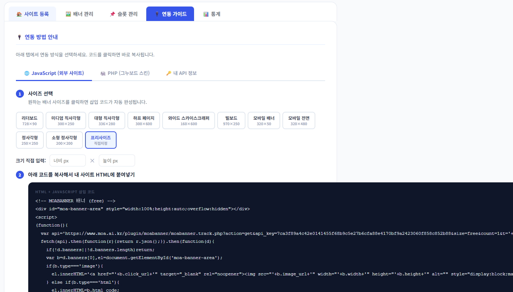The height and width of the screenshot is (292, 513).
Task: Pick the 미디엄 직사각형 300×250 size
Action: (x=66, y=120)
